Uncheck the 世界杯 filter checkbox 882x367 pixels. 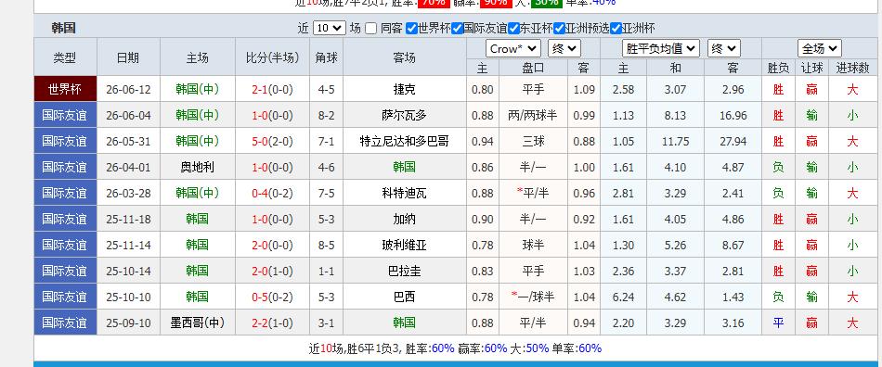coord(411,29)
